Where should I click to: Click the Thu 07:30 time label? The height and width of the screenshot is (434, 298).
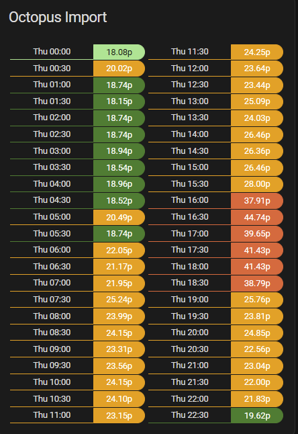pos(52,300)
